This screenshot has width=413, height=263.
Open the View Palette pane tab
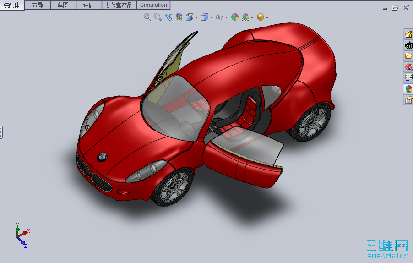[408, 78]
